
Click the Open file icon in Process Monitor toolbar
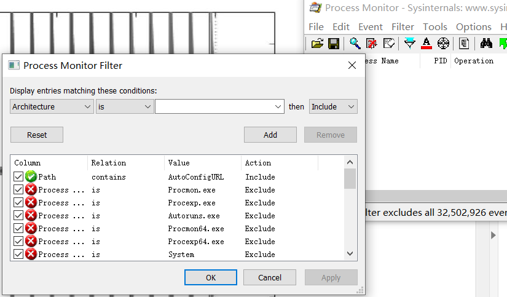[317, 44]
